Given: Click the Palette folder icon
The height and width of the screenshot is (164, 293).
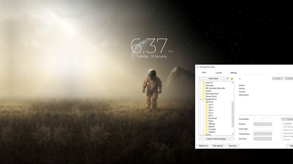Looking at the screenshot, I should click(203, 91).
